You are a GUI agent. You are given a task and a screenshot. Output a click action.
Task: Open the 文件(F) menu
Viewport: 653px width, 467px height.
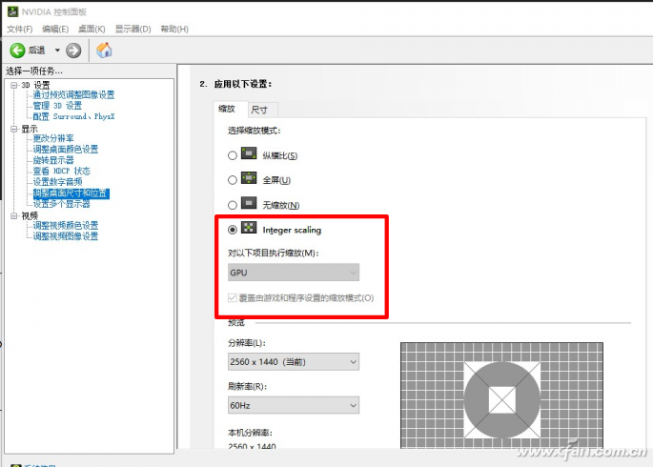(20, 30)
